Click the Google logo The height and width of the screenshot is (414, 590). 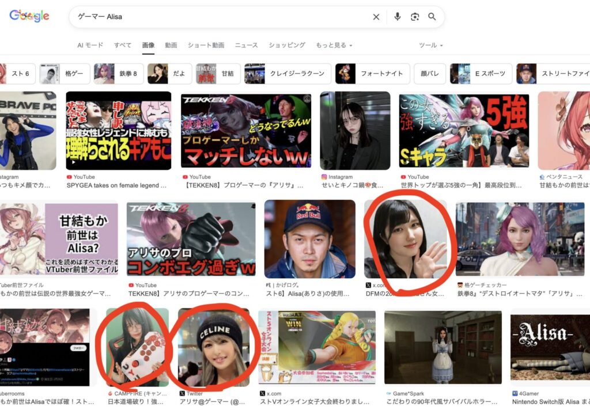point(29,16)
